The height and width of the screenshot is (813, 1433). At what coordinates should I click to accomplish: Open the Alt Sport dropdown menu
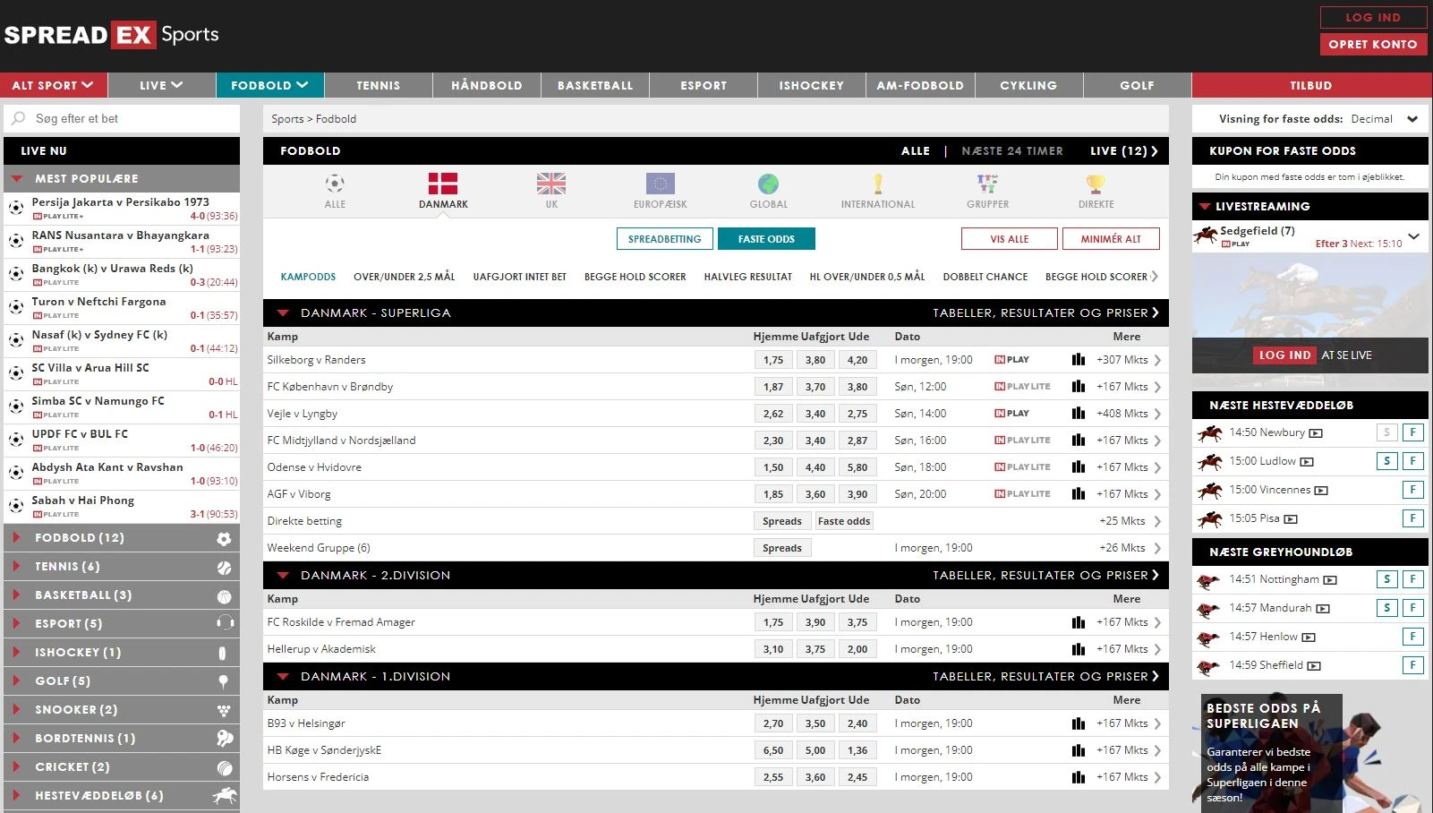[54, 85]
